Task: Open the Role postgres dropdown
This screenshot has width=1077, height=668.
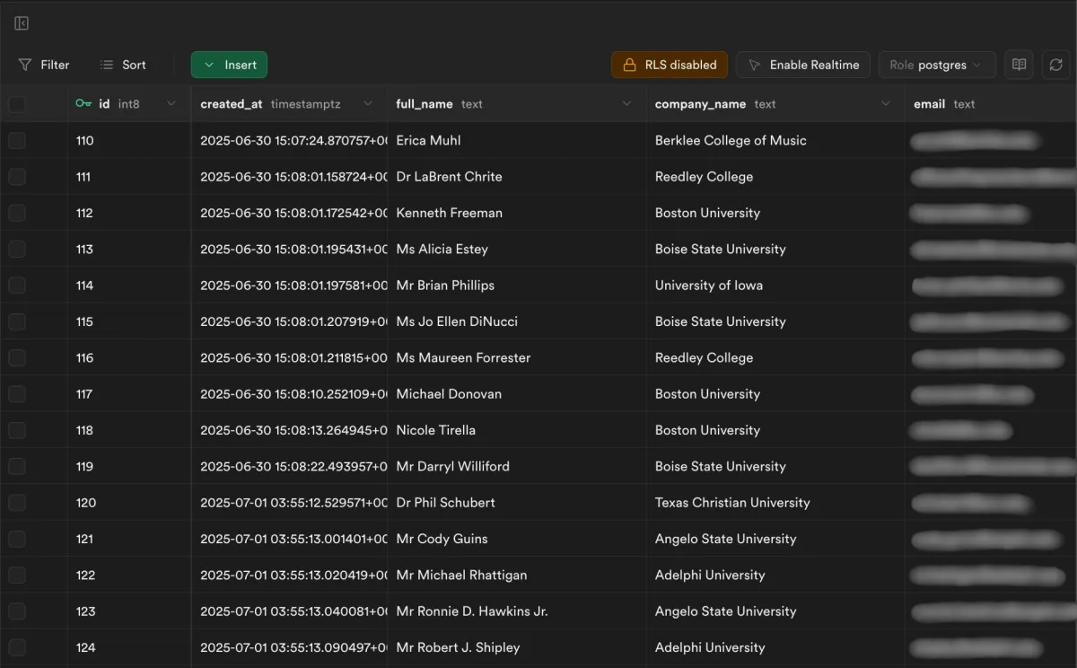Action: click(x=936, y=65)
